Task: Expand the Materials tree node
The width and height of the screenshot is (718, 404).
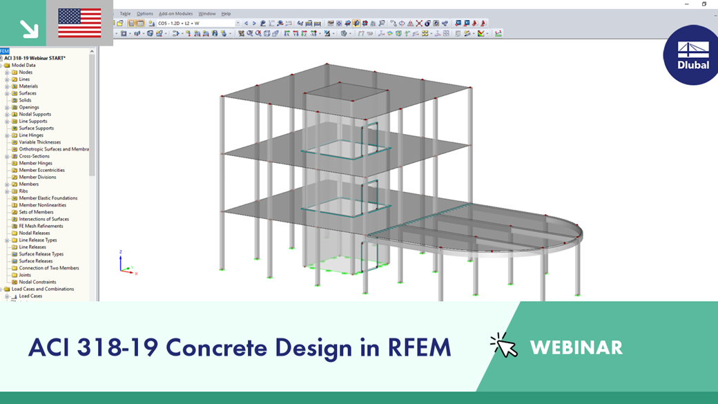Action: pyautogui.click(x=7, y=86)
